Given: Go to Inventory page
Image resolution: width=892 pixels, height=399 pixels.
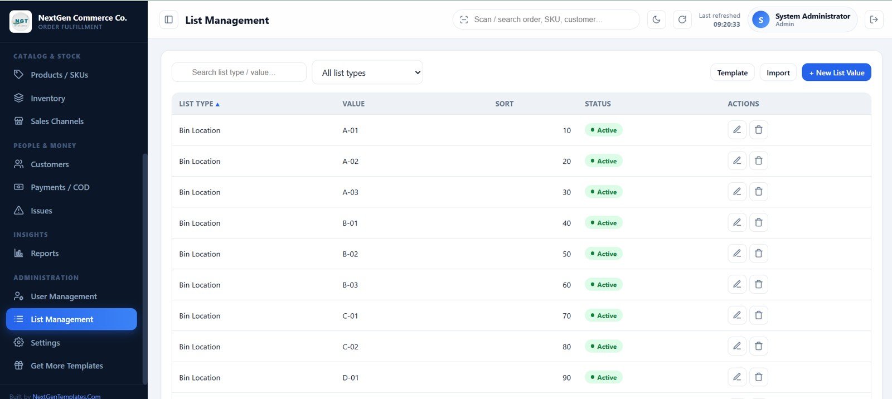Looking at the screenshot, I should point(71,98).
